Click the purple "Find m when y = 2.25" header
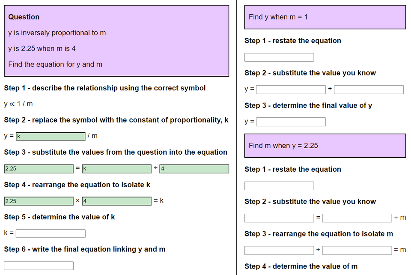Image resolution: width=411 pixels, height=275 pixels. (325, 146)
